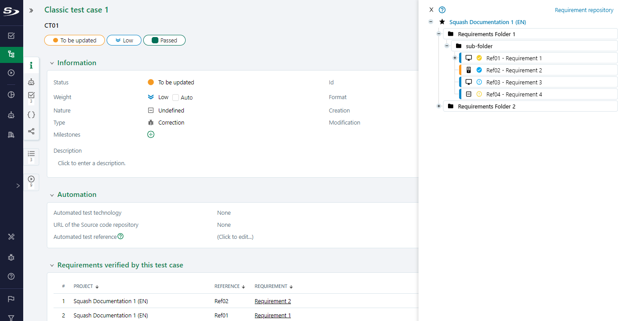Select the Information tab icon on the panel
The width and height of the screenshot is (618, 321).
31,65
